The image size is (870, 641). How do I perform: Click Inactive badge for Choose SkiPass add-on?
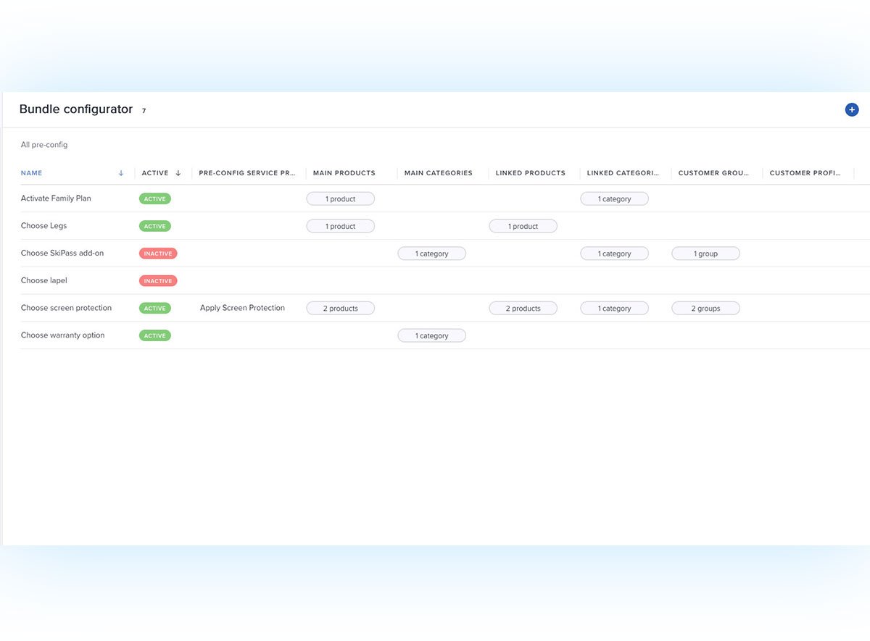[158, 254]
